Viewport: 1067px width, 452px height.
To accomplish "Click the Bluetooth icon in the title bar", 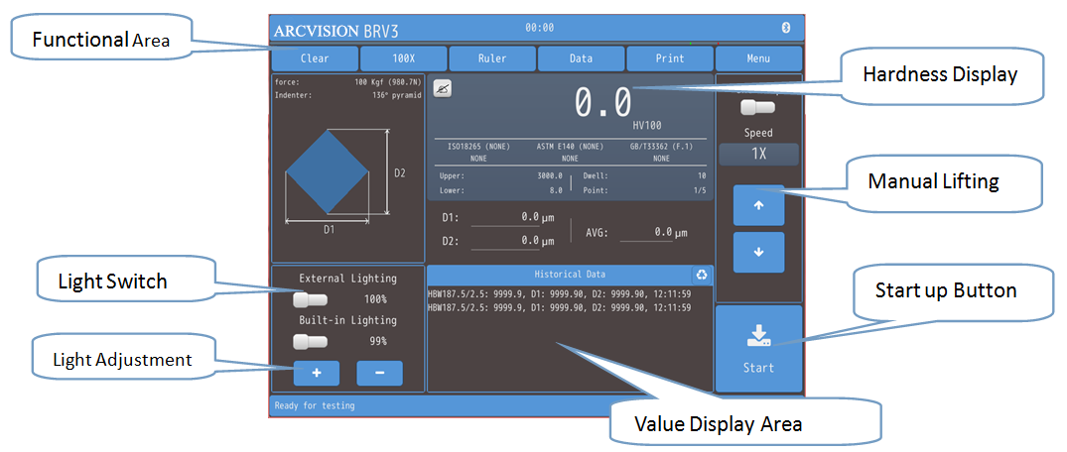I will coord(784,27).
